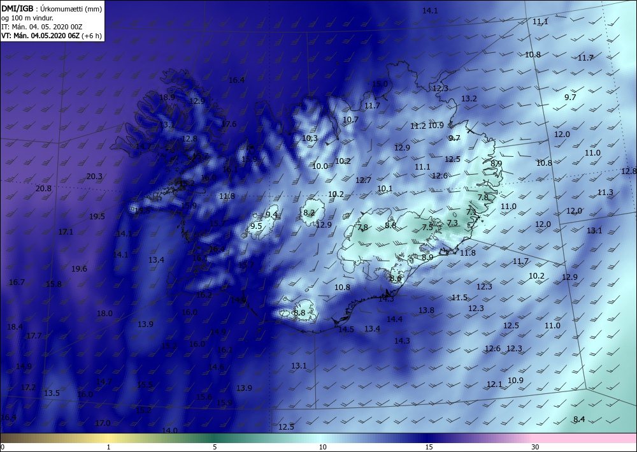The height and width of the screenshot is (452, 637).
Task: Click the map value 13.5
Action: click(52, 393)
